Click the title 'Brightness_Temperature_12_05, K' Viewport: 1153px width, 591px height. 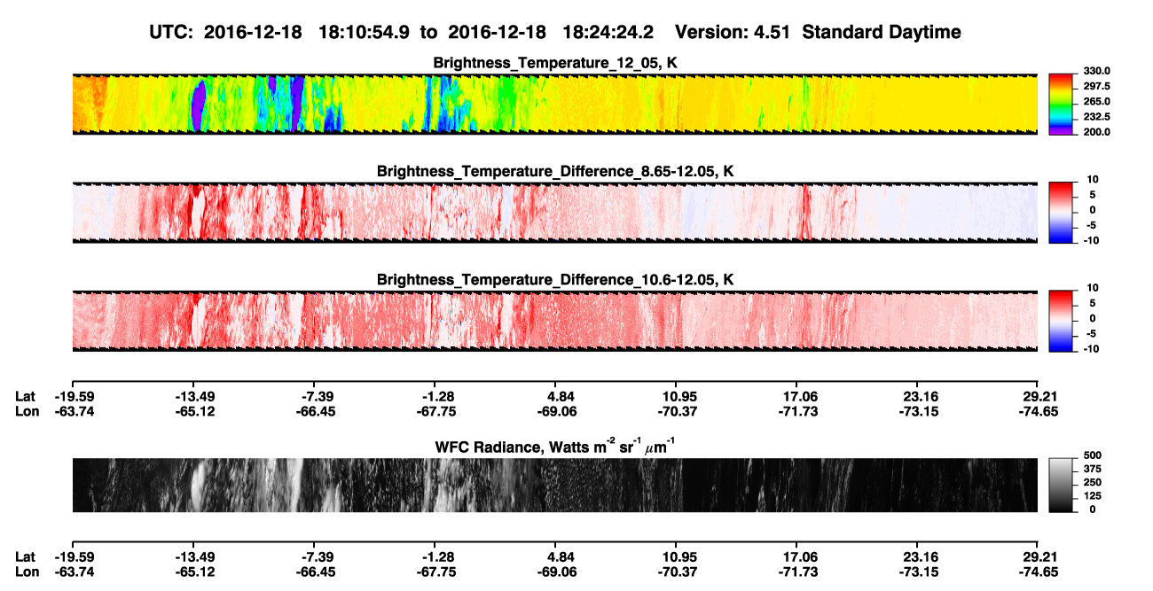555,63
